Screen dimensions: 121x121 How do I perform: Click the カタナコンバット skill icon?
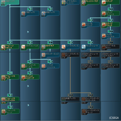pyautogui.click(x=23, y=47)
